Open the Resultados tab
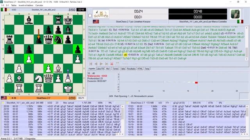Image resolution: width=250 pixels, height=140 pixels. (x=131, y=69)
